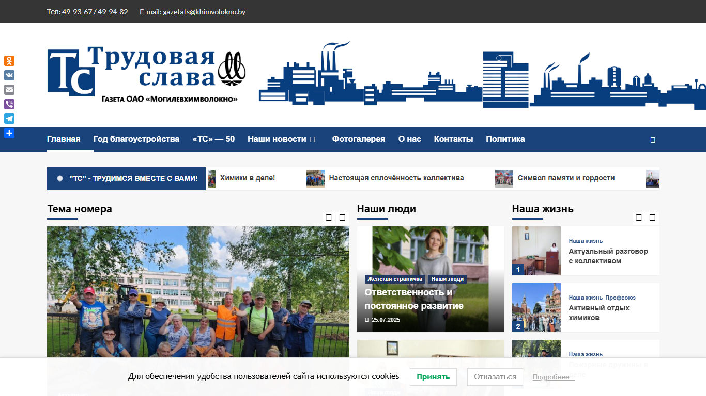
Task: Open Подробнее cookie details link
Action: click(554, 377)
